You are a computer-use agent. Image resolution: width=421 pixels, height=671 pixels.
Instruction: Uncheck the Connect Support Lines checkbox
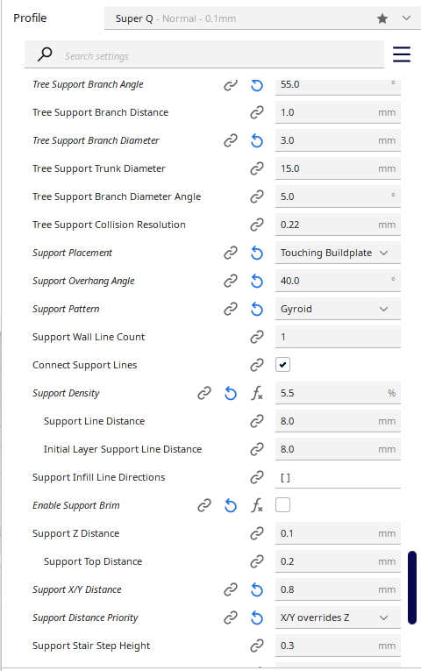[282, 365]
